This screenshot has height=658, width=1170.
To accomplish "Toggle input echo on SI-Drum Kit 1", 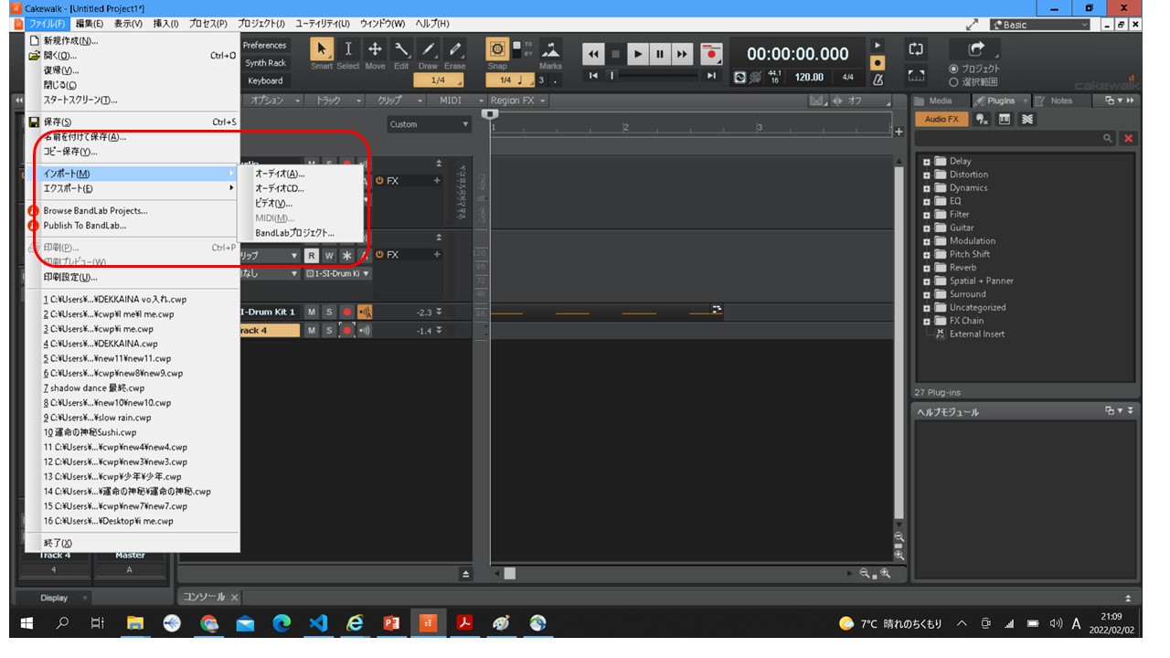I will point(365,313).
